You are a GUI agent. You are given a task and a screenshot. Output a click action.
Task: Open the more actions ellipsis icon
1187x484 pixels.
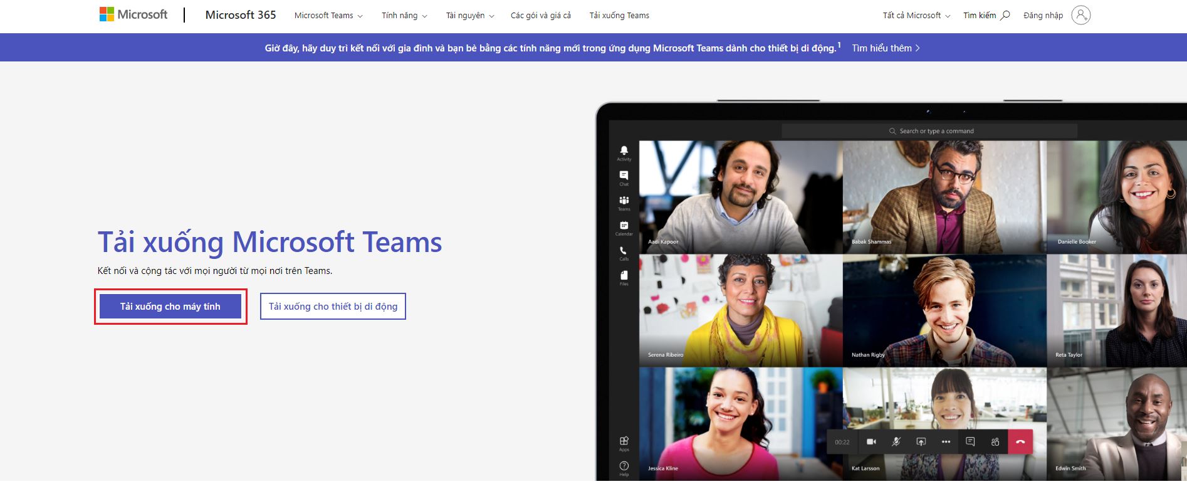click(946, 442)
